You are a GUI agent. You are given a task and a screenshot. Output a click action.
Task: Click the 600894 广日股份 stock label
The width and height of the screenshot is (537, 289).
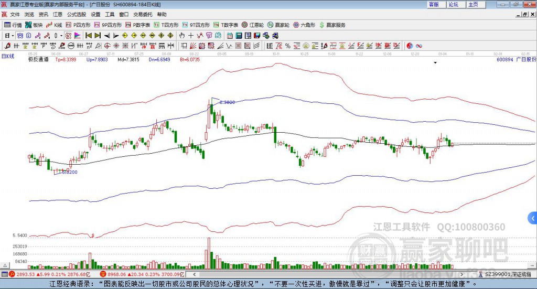[516, 59]
